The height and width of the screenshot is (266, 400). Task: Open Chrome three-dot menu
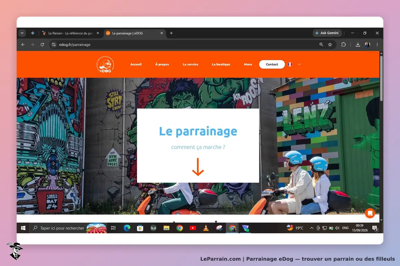click(377, 45)
